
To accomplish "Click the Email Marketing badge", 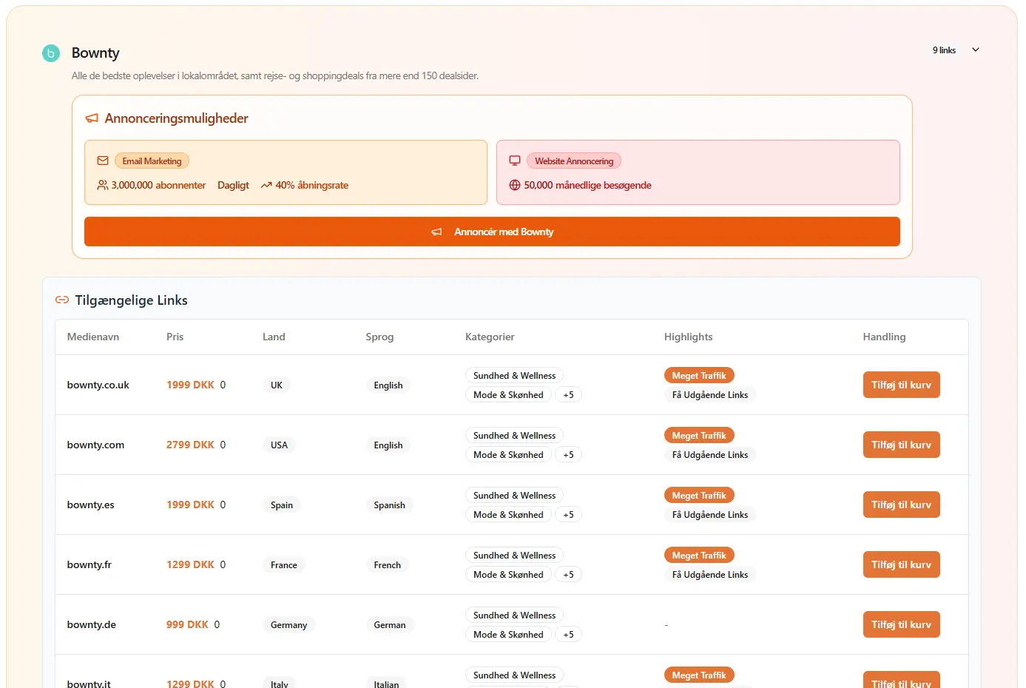I will tap(152, 161).
